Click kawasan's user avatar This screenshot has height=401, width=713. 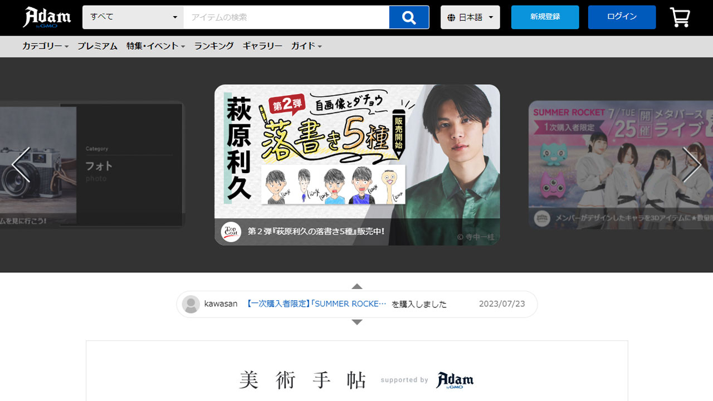point(191,304)
